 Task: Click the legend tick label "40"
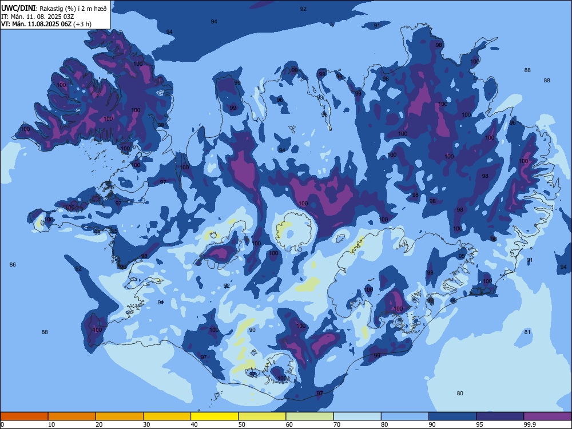click(194, 424)
